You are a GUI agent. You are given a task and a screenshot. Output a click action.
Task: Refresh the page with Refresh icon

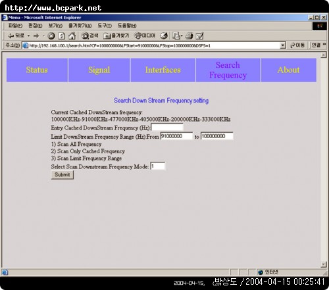click(62, 36)
